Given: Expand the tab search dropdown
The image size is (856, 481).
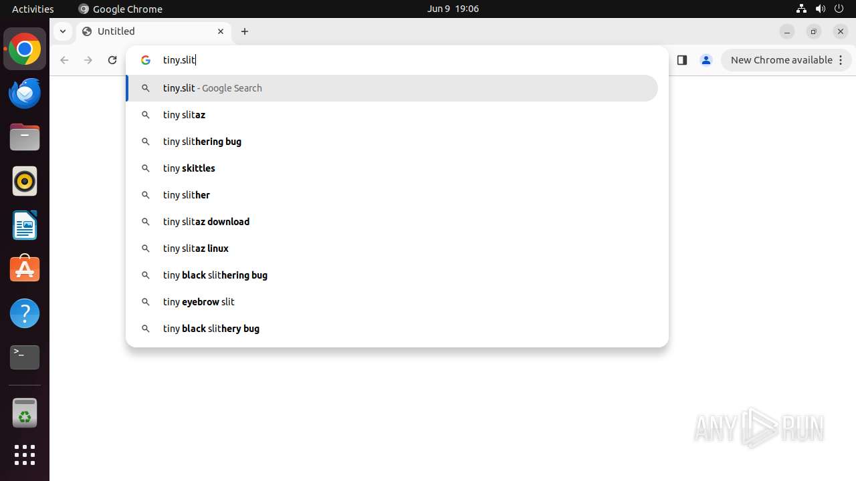Looking at the screenshot, I should (x=62, y=31).
